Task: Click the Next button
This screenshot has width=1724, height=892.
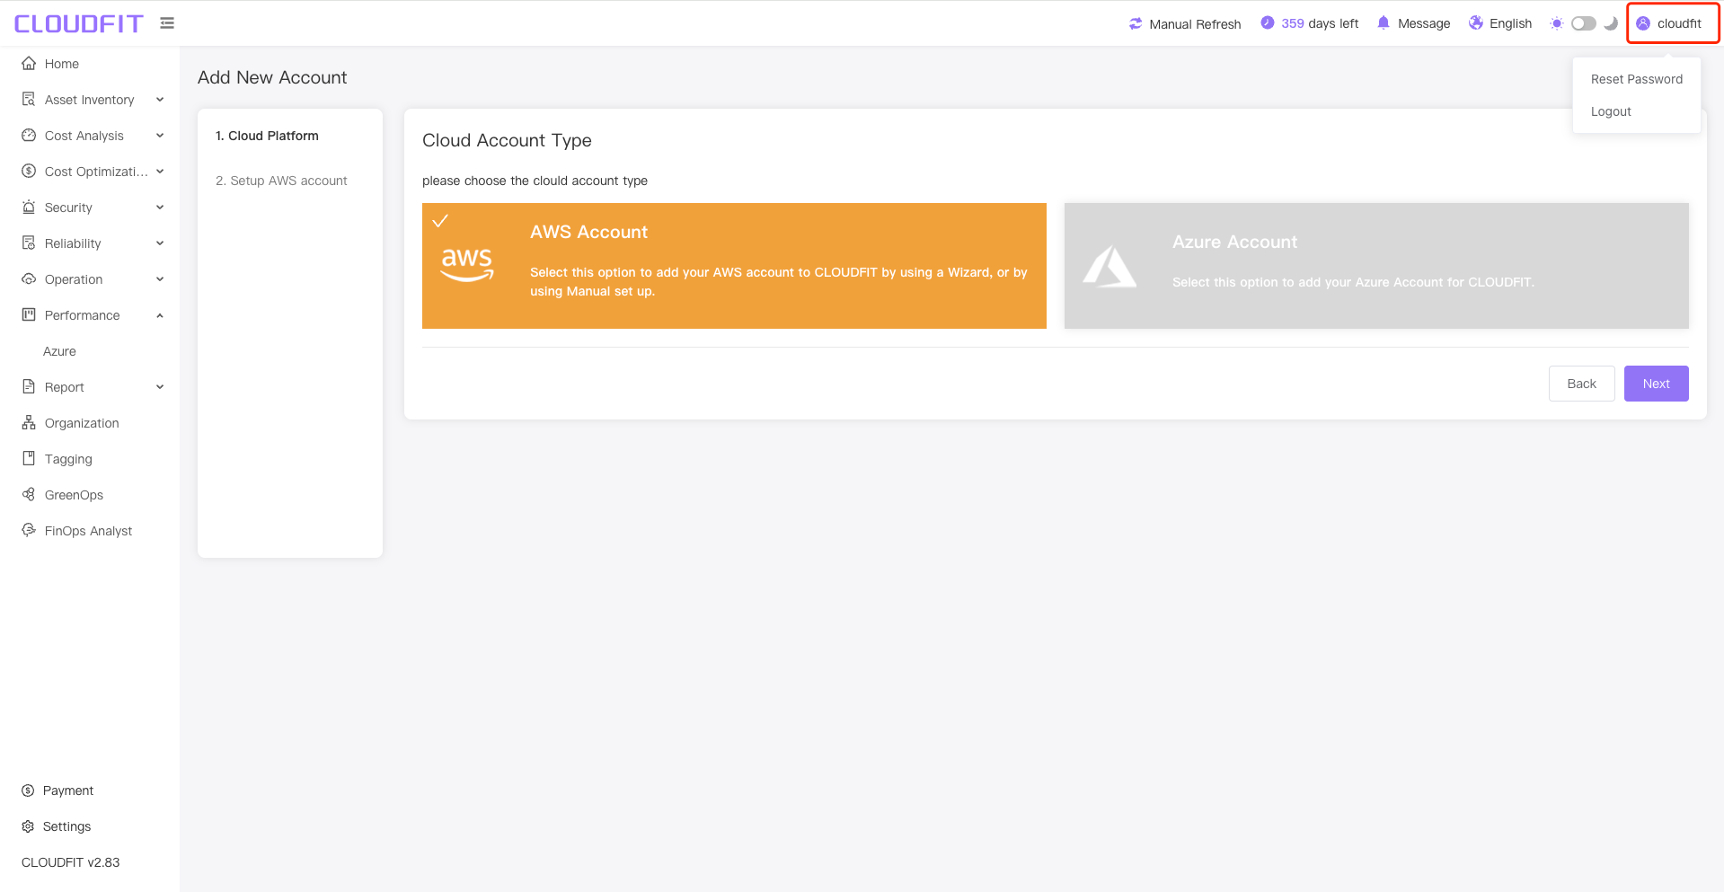Action: pyautogui.click(x=1656, y=384)
